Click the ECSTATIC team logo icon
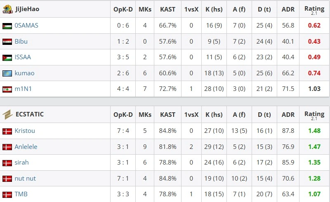 point(7,114)
